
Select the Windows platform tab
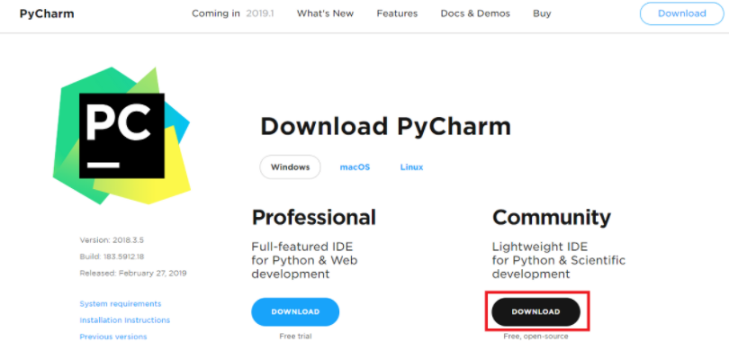pos(290,167)
